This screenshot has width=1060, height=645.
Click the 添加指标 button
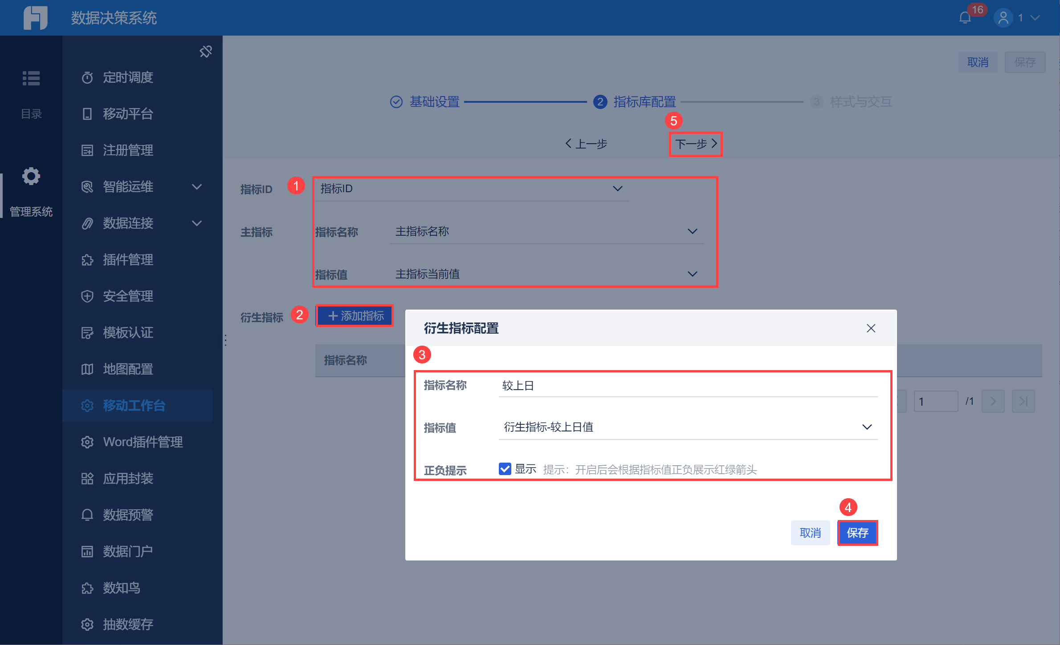tap(355, 316)
